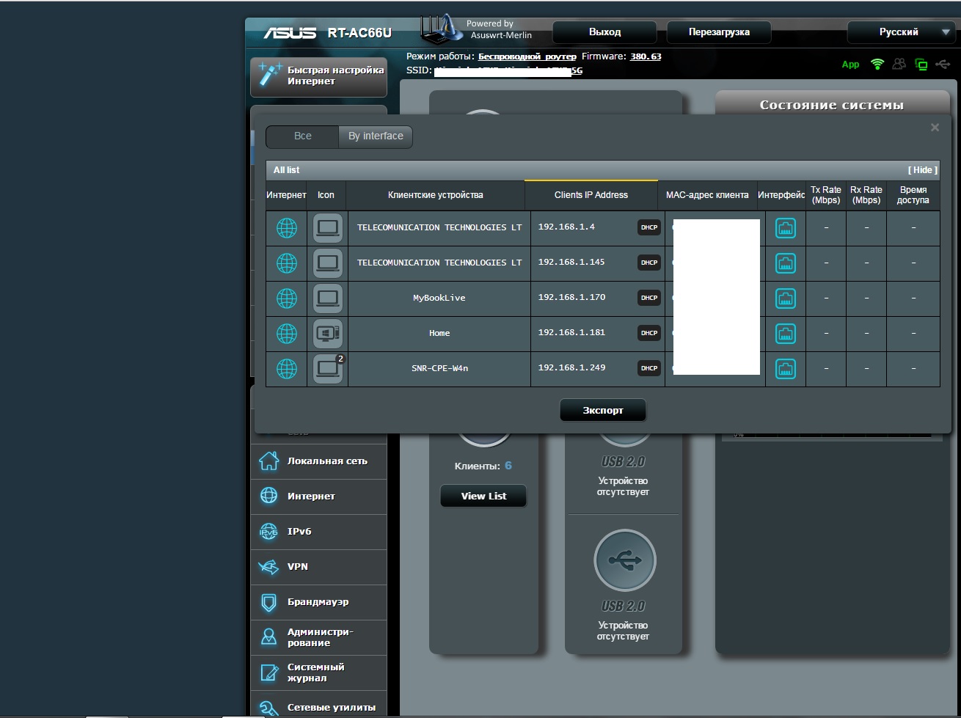This screenshot has width=961, height=718.
Task: Open Брандмауэр in the sidebar
Action: tap(318, 602)
